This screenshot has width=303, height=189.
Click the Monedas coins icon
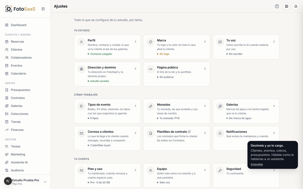pos(151,106)
